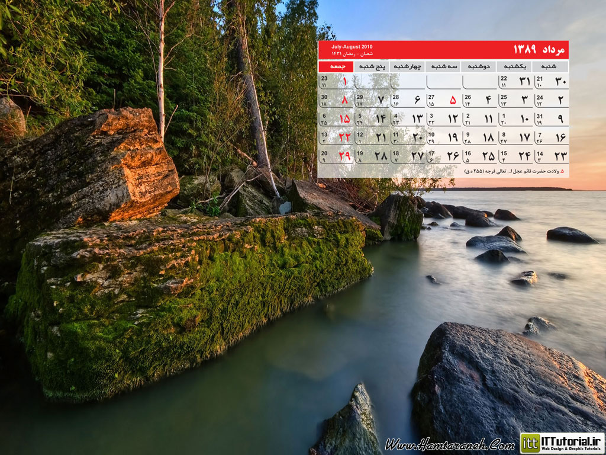Select day ۱۸ in the Monday column
This screenshot has width=606, height=455.
click(x=488, y=137)
